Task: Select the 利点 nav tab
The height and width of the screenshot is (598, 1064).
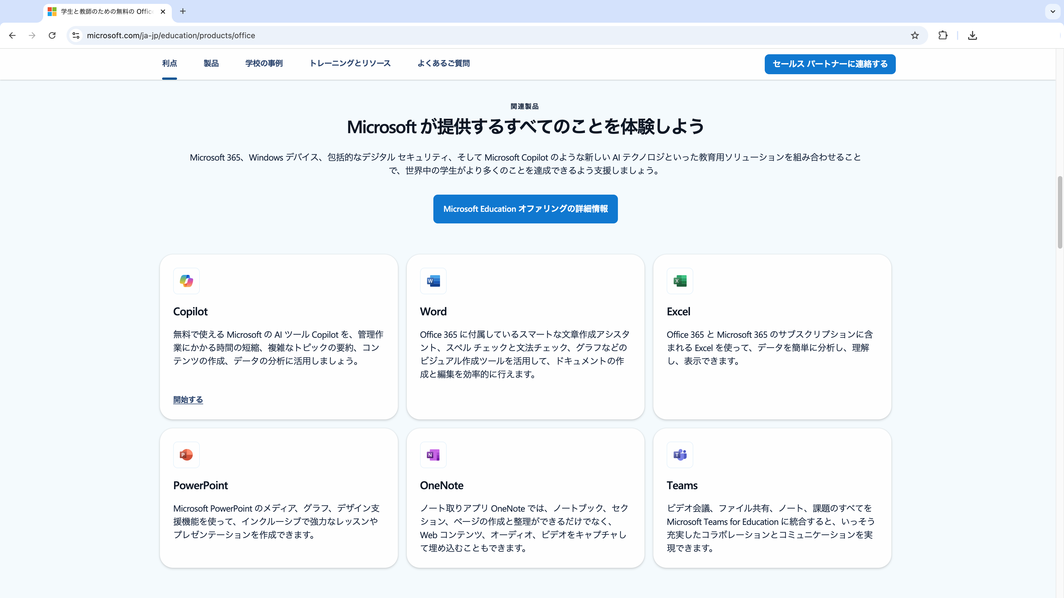Action: (169, 64)
